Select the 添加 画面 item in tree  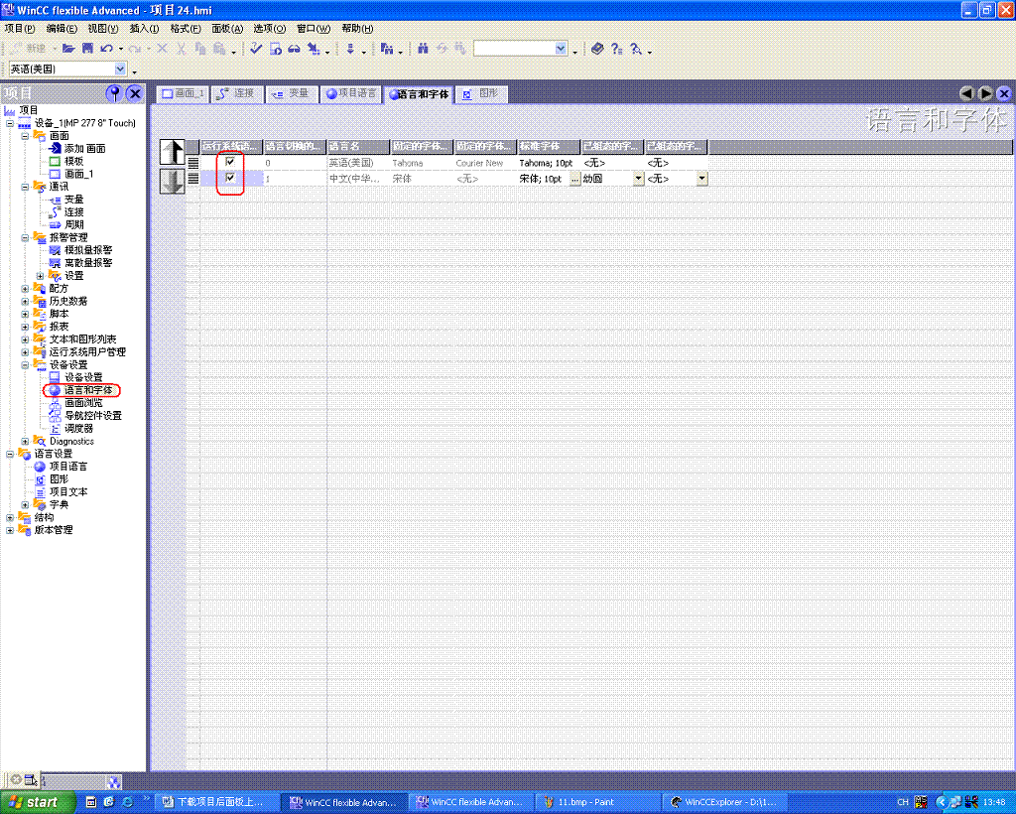(84, 149)
